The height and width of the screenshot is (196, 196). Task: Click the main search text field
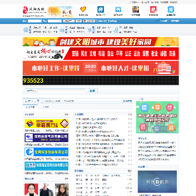tap(62, 91)
